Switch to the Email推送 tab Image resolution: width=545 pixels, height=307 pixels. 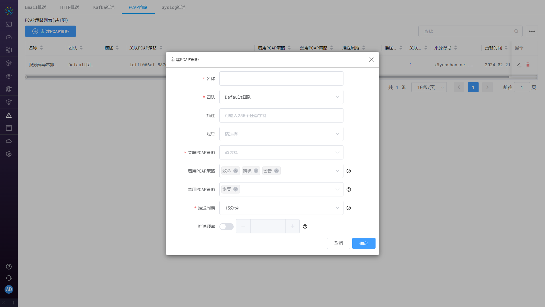(x=35, y=7)
